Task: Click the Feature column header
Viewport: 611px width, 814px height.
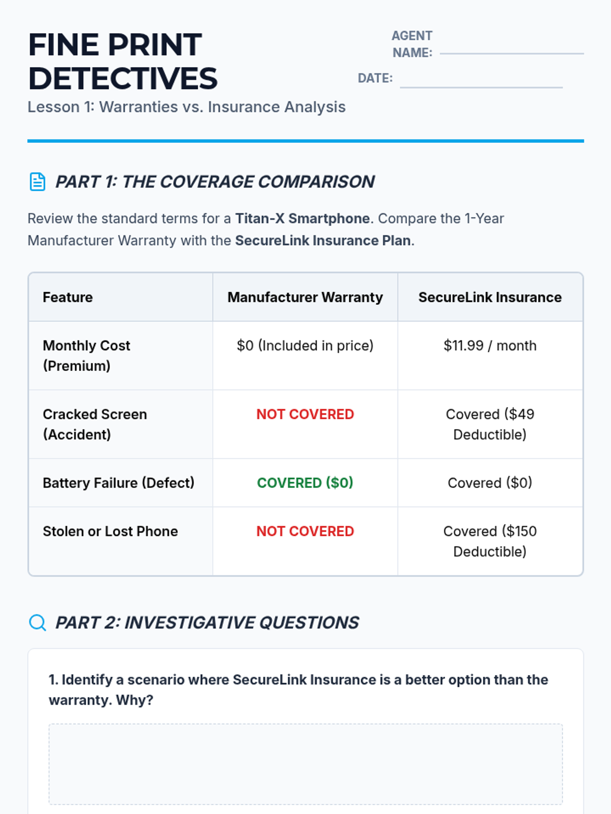Action: tap(68, 297)
